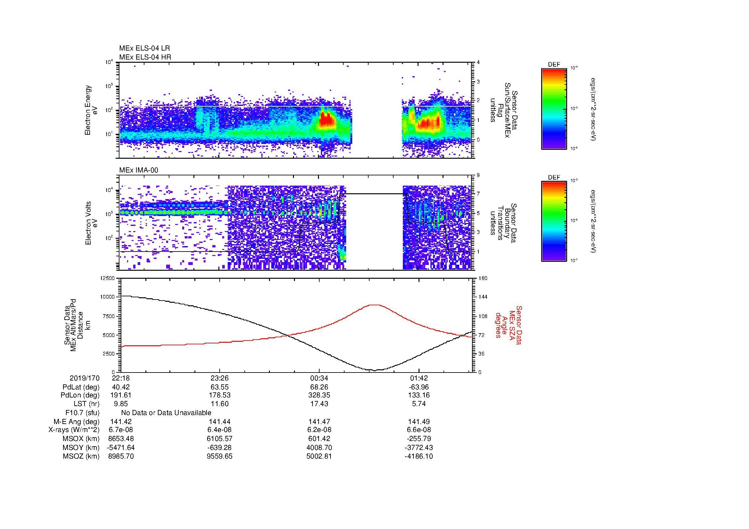
Task: Click the 'MEx ELS-04 HR' plot title
Action: point(145,57)
